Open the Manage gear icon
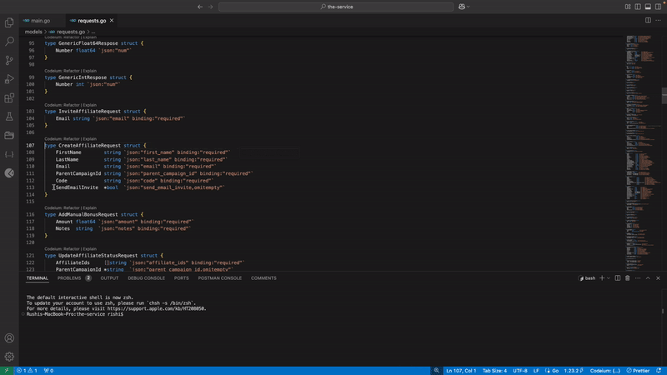Viewport: 667px width, 375px height. click(x=9, y=357)
